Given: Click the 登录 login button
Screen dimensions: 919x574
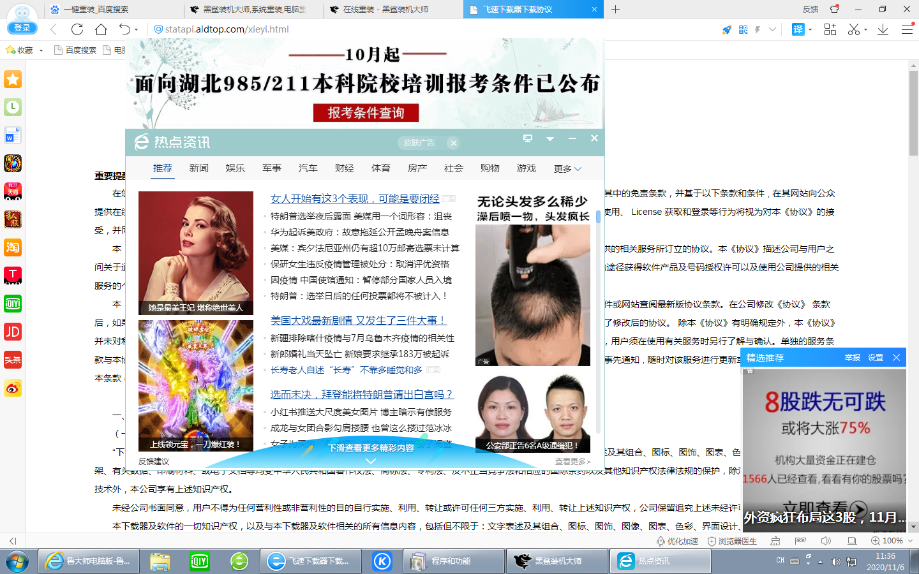Looking at the screenshot, I should 22,28.
